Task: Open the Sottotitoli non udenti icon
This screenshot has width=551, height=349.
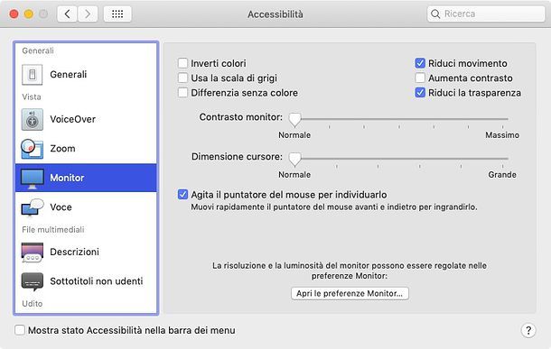Action: [x=32, y=281]
